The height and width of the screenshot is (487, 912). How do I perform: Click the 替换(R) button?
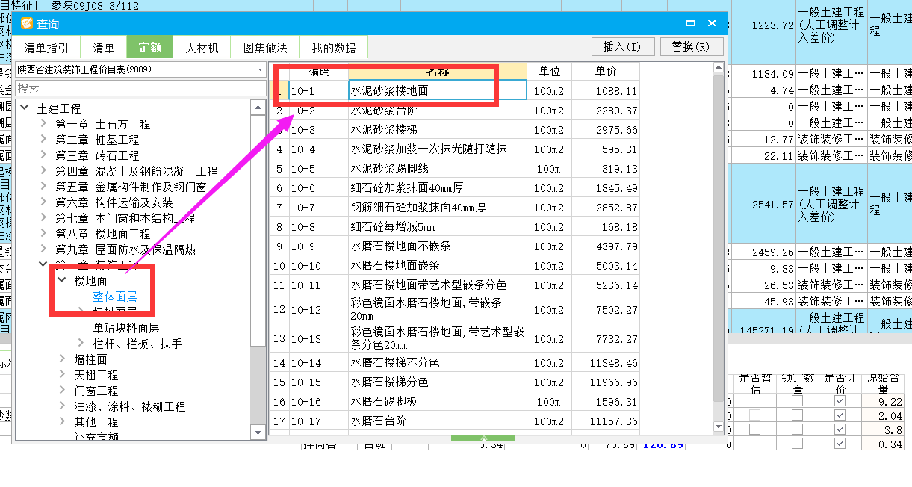[691, 46]
